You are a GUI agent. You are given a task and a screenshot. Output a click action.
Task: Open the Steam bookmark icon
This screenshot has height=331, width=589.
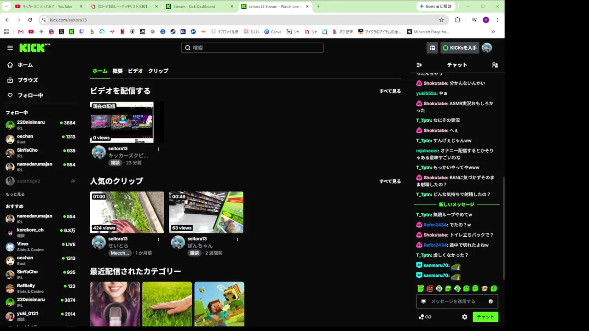point(173,32)
